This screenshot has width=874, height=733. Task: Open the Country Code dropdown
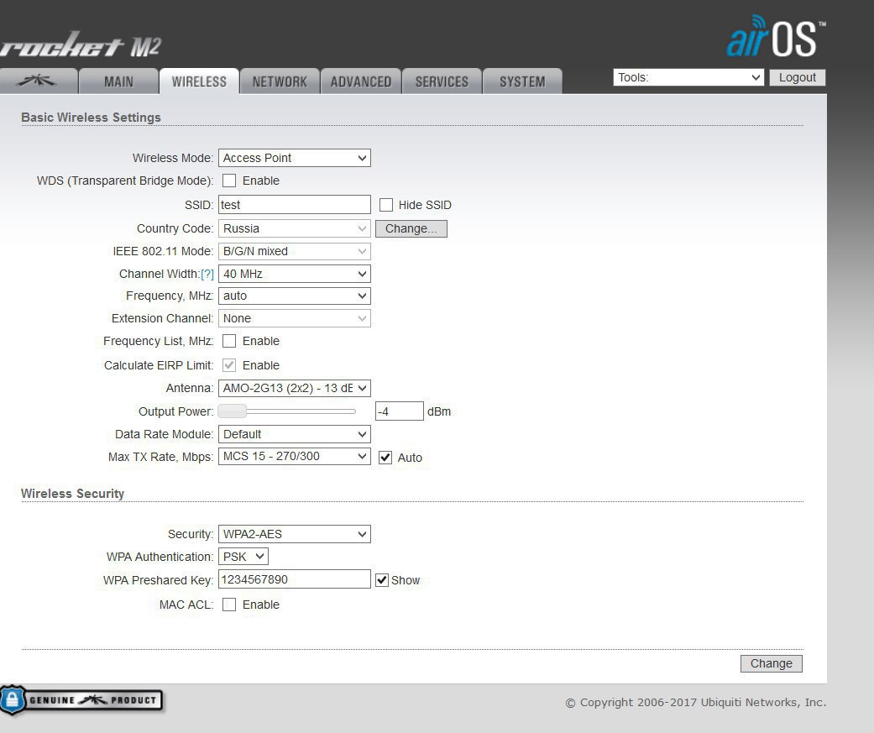[x=295, y=228]
